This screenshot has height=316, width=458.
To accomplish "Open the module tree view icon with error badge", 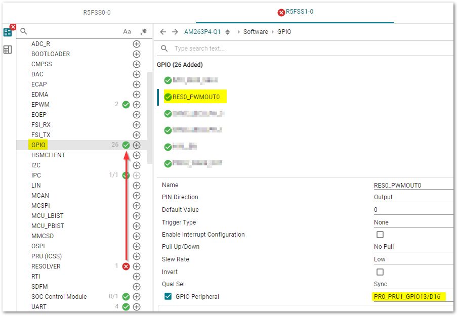I will [8, 32].
